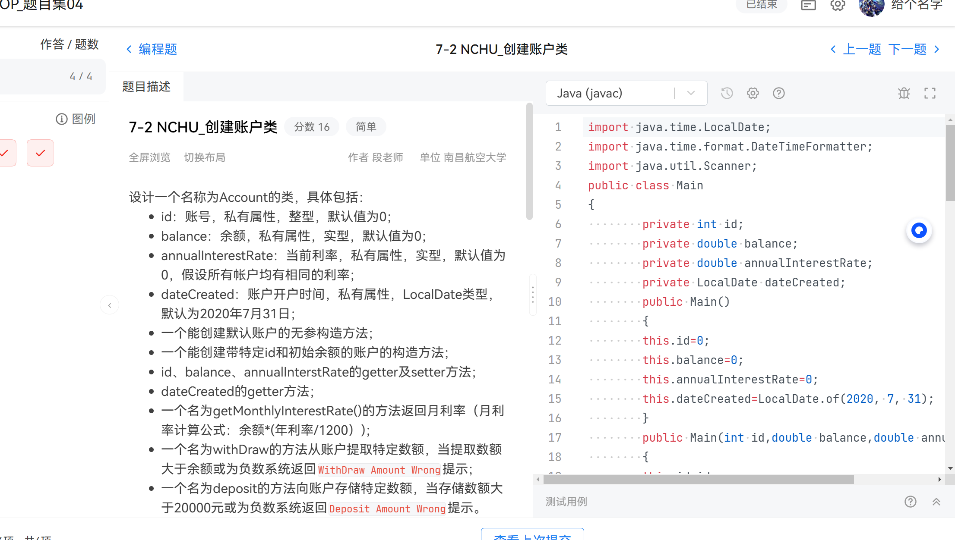Click the blue floating assistant circle button
The height and width of the screenshot is (540, 955).
click(919, 231)
